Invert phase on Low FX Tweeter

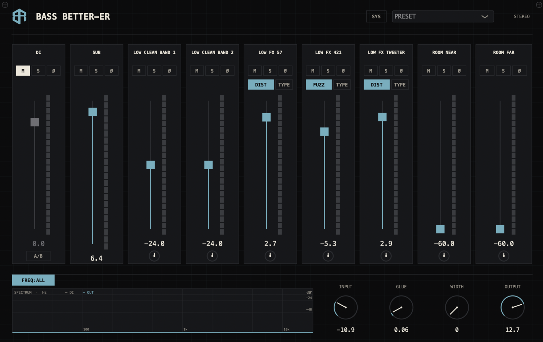[401, 71]
